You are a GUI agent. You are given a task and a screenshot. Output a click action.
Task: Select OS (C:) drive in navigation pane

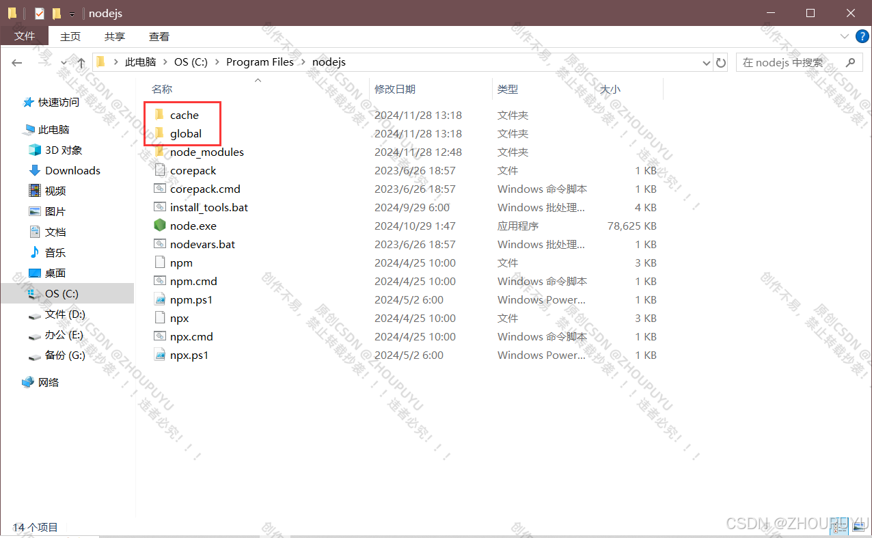click(x=67, y=293)
